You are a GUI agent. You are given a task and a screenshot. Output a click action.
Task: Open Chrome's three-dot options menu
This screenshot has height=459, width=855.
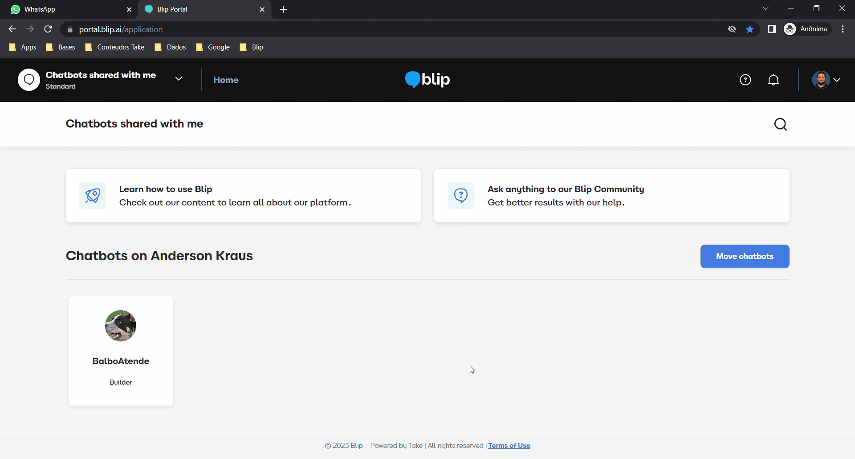843,29
